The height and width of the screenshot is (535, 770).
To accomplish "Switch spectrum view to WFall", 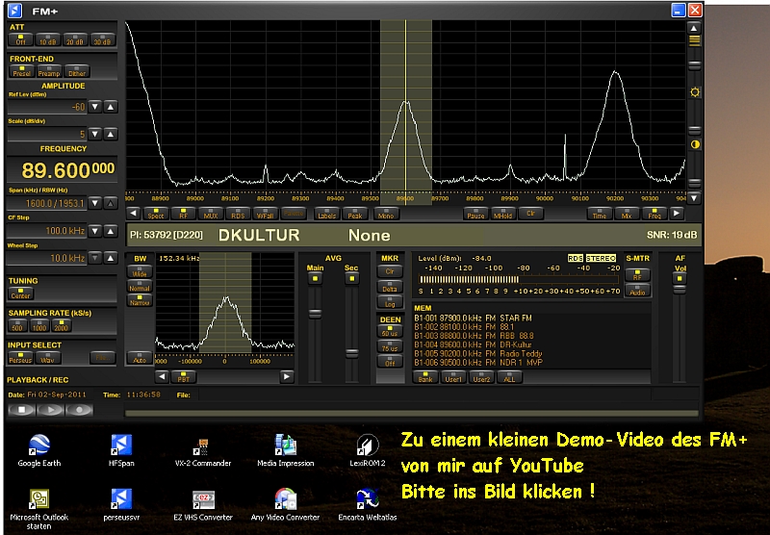I will (x=266, y=214).
